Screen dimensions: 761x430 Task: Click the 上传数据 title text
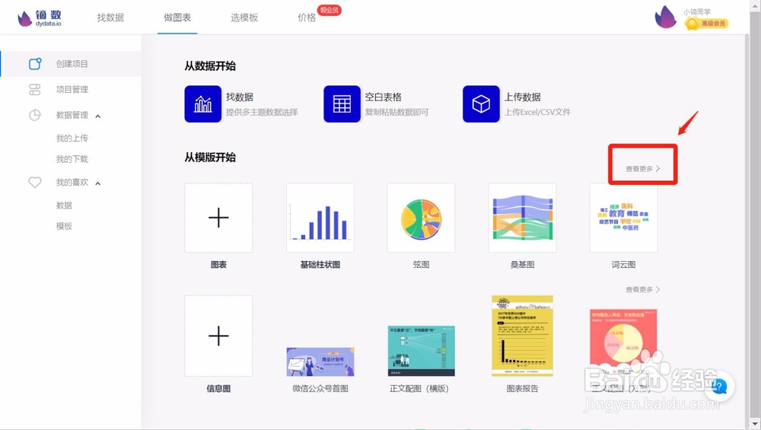pyautogui.click(x=522, y=97)
